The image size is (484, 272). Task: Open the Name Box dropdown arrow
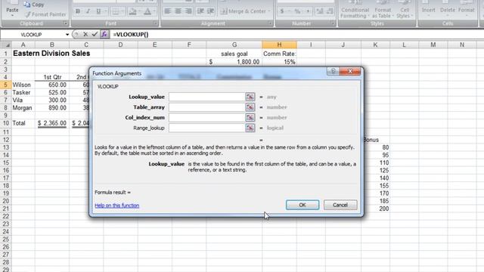[x=67, y=35]
